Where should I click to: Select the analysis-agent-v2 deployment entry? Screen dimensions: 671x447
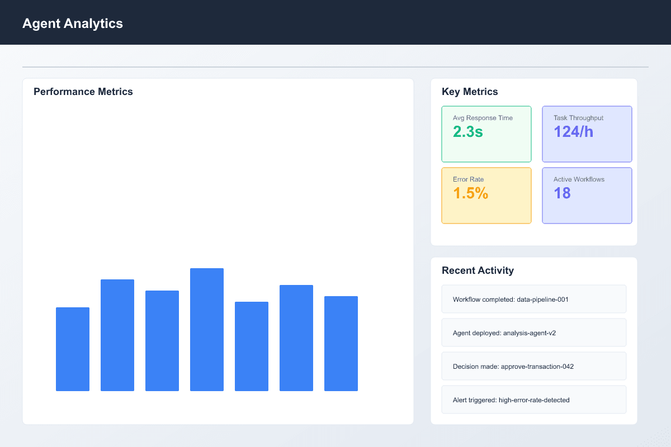[x=533, y=332]
